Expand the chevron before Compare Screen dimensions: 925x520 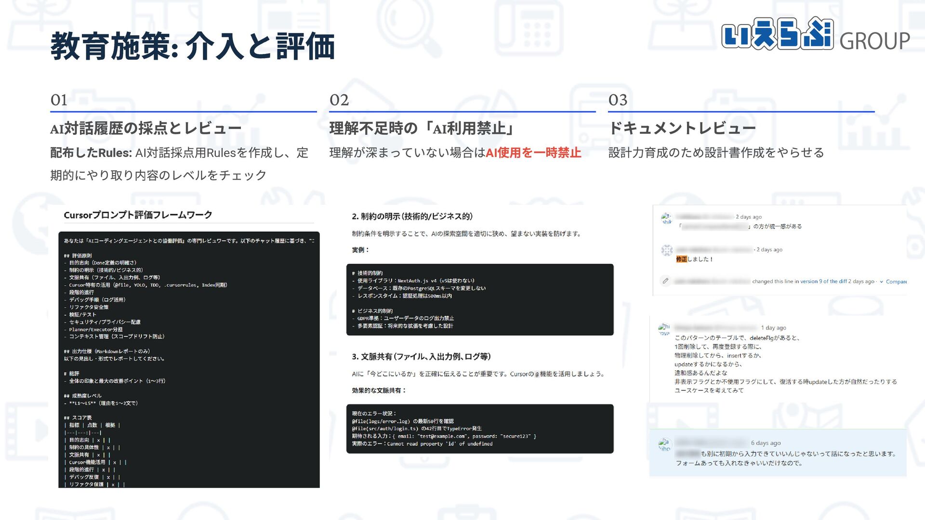click(x=881, y=282)
